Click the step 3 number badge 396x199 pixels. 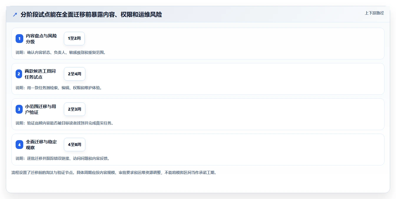[x=19, y=109]
